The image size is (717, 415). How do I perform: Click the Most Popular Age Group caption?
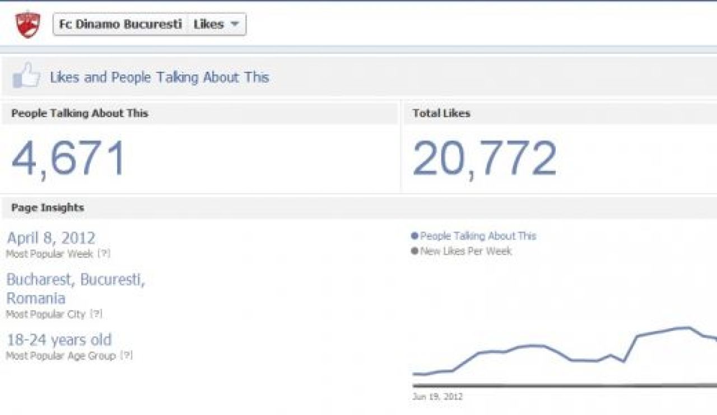tap(62, 356)
